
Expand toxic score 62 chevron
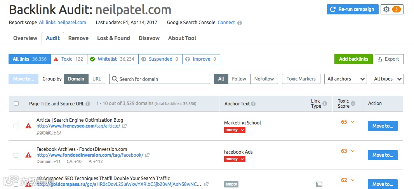[x=353, y=180]
